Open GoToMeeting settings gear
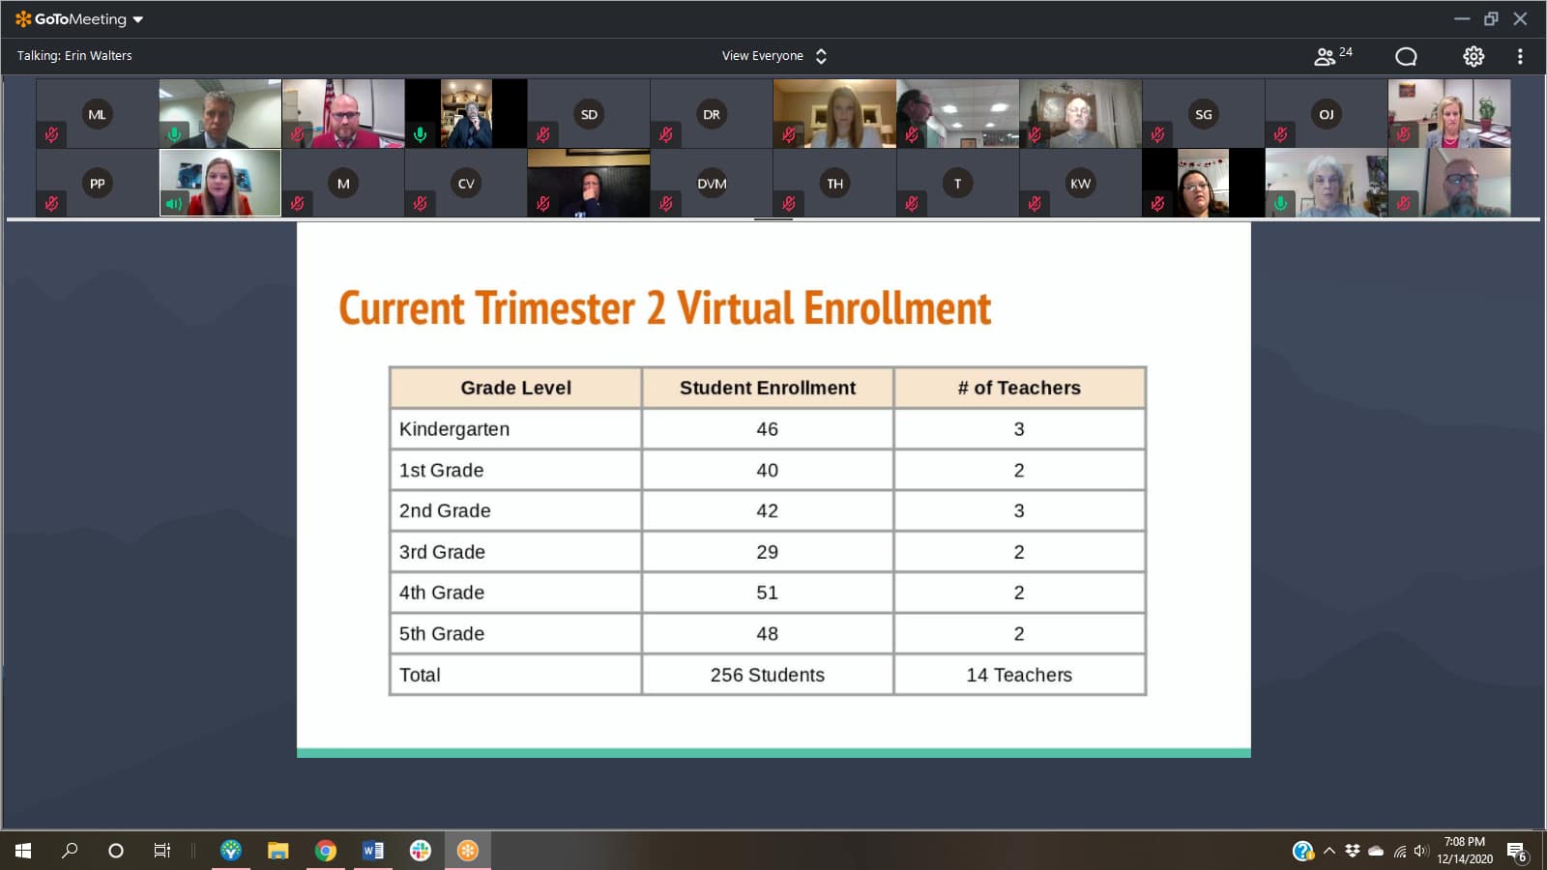The width and height of the screenshot is (1547, 870). (x=1474, y=56)
